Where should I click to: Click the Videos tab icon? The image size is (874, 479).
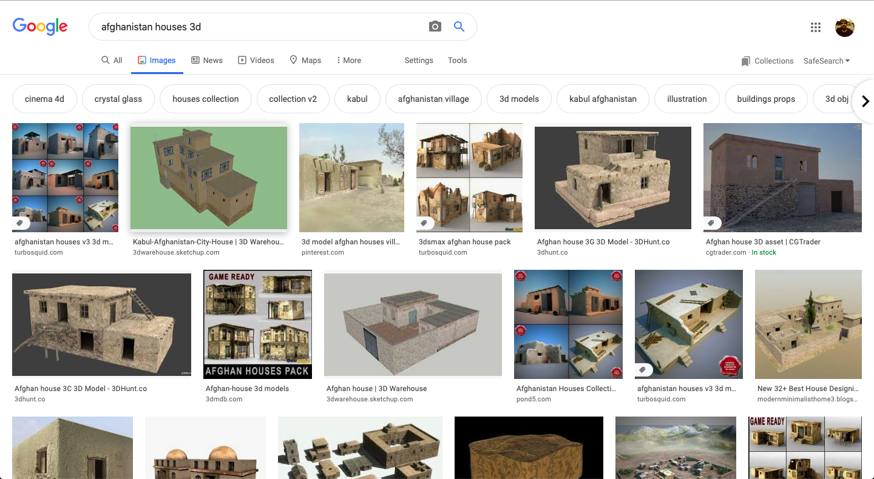(242, 60)
